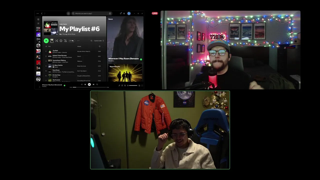This screenshot has height=180, width=320.
Task: Seek using the song progress bar
Action: [89, 87]
